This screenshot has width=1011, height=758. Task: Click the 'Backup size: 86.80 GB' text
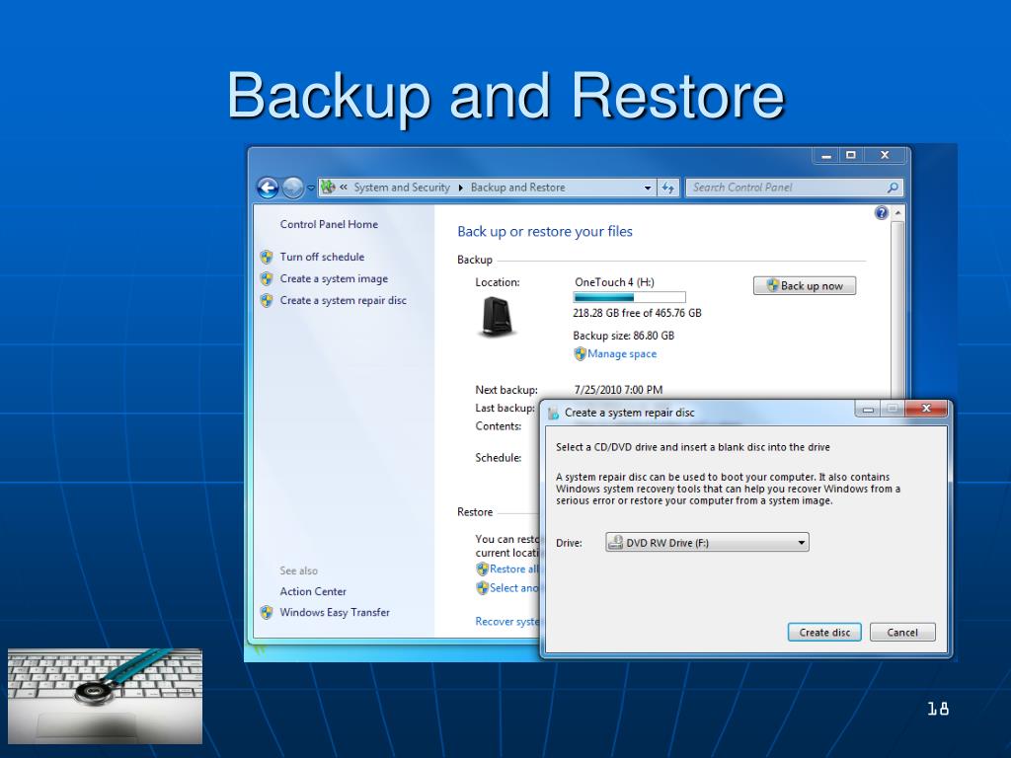624,336
